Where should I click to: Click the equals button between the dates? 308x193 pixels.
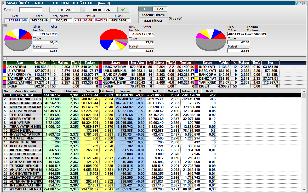[x=83, y=10]
